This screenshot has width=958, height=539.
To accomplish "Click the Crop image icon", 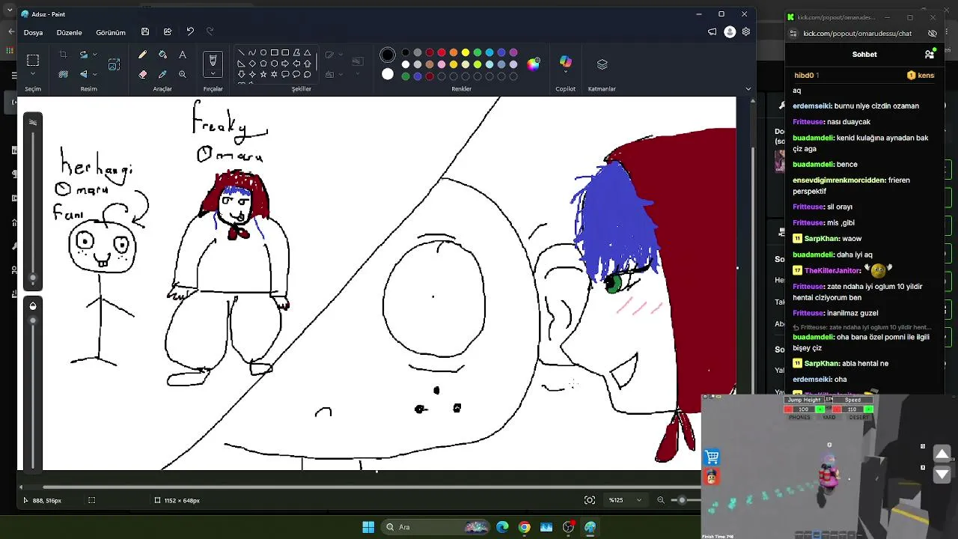I will tap(63, 55).
